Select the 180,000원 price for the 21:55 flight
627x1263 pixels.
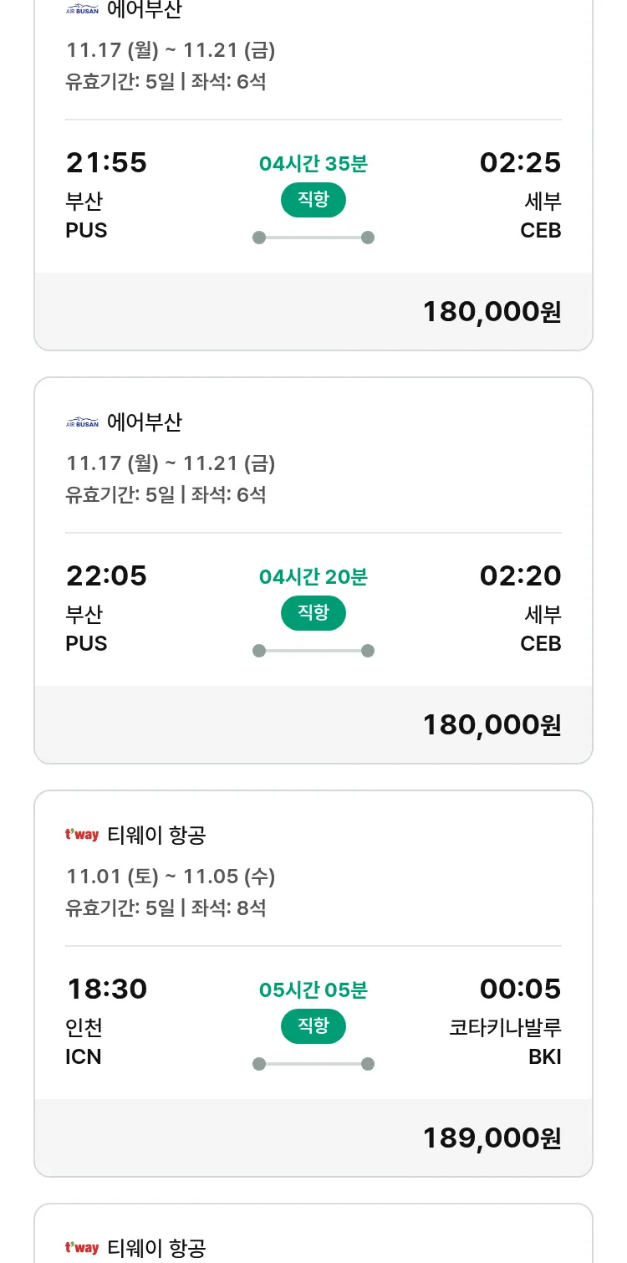tap(492, 312)
